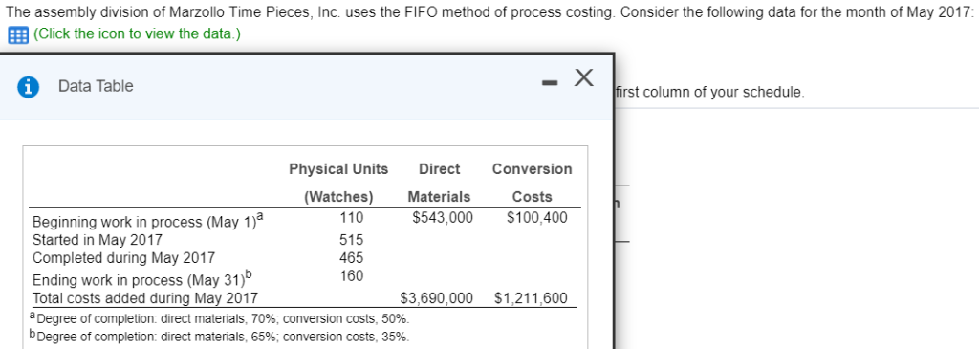Click the $3,690,000 direct materials added value
The width and height of the screenshot is (979, 349).
[436, 298]
